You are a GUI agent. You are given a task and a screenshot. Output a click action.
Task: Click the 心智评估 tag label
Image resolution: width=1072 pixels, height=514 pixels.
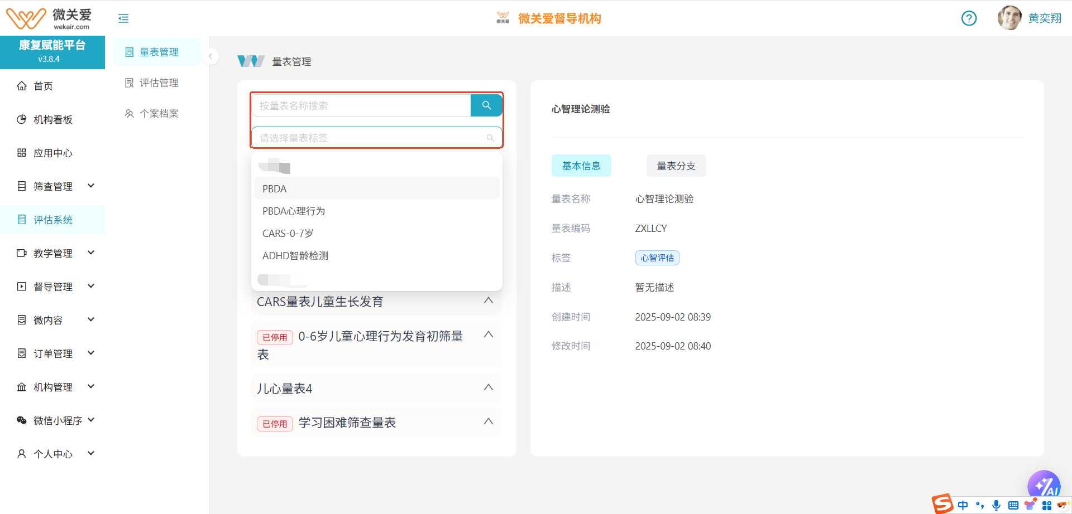657,258
